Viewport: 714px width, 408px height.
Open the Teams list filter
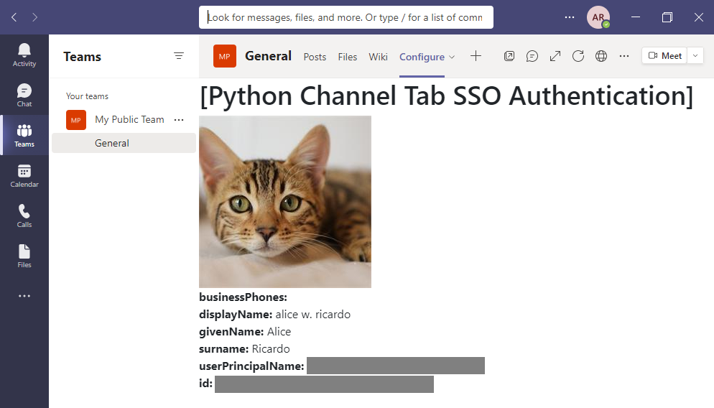tap(179, 56)
